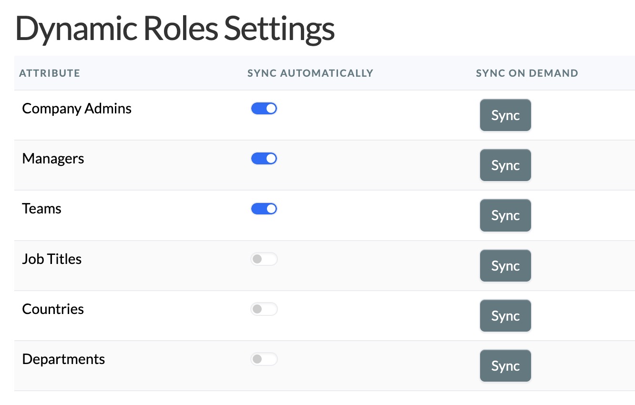Select the Company Admins attribute label

pyautogui.click(x=77, y=108)
